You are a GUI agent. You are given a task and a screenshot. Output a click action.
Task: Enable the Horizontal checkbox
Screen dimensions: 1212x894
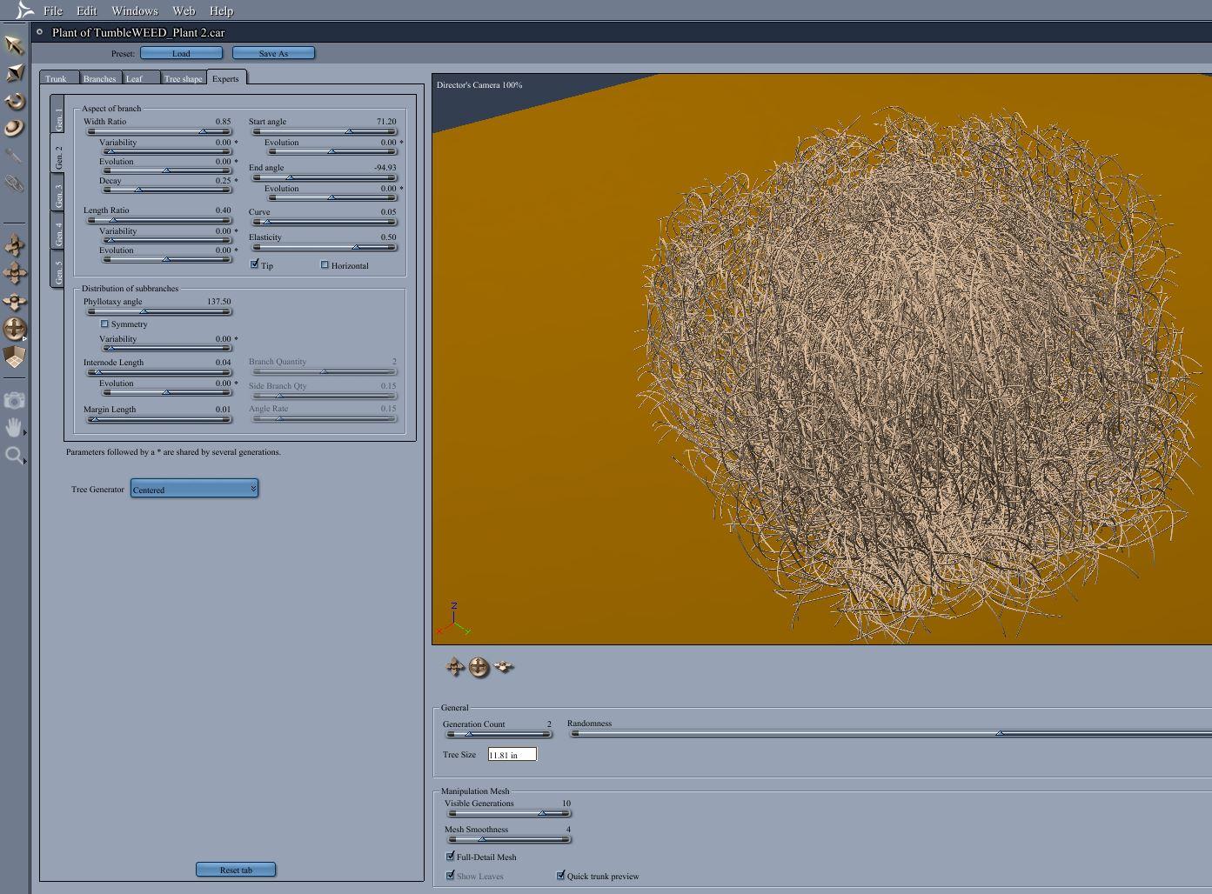[x=325, y=264]
